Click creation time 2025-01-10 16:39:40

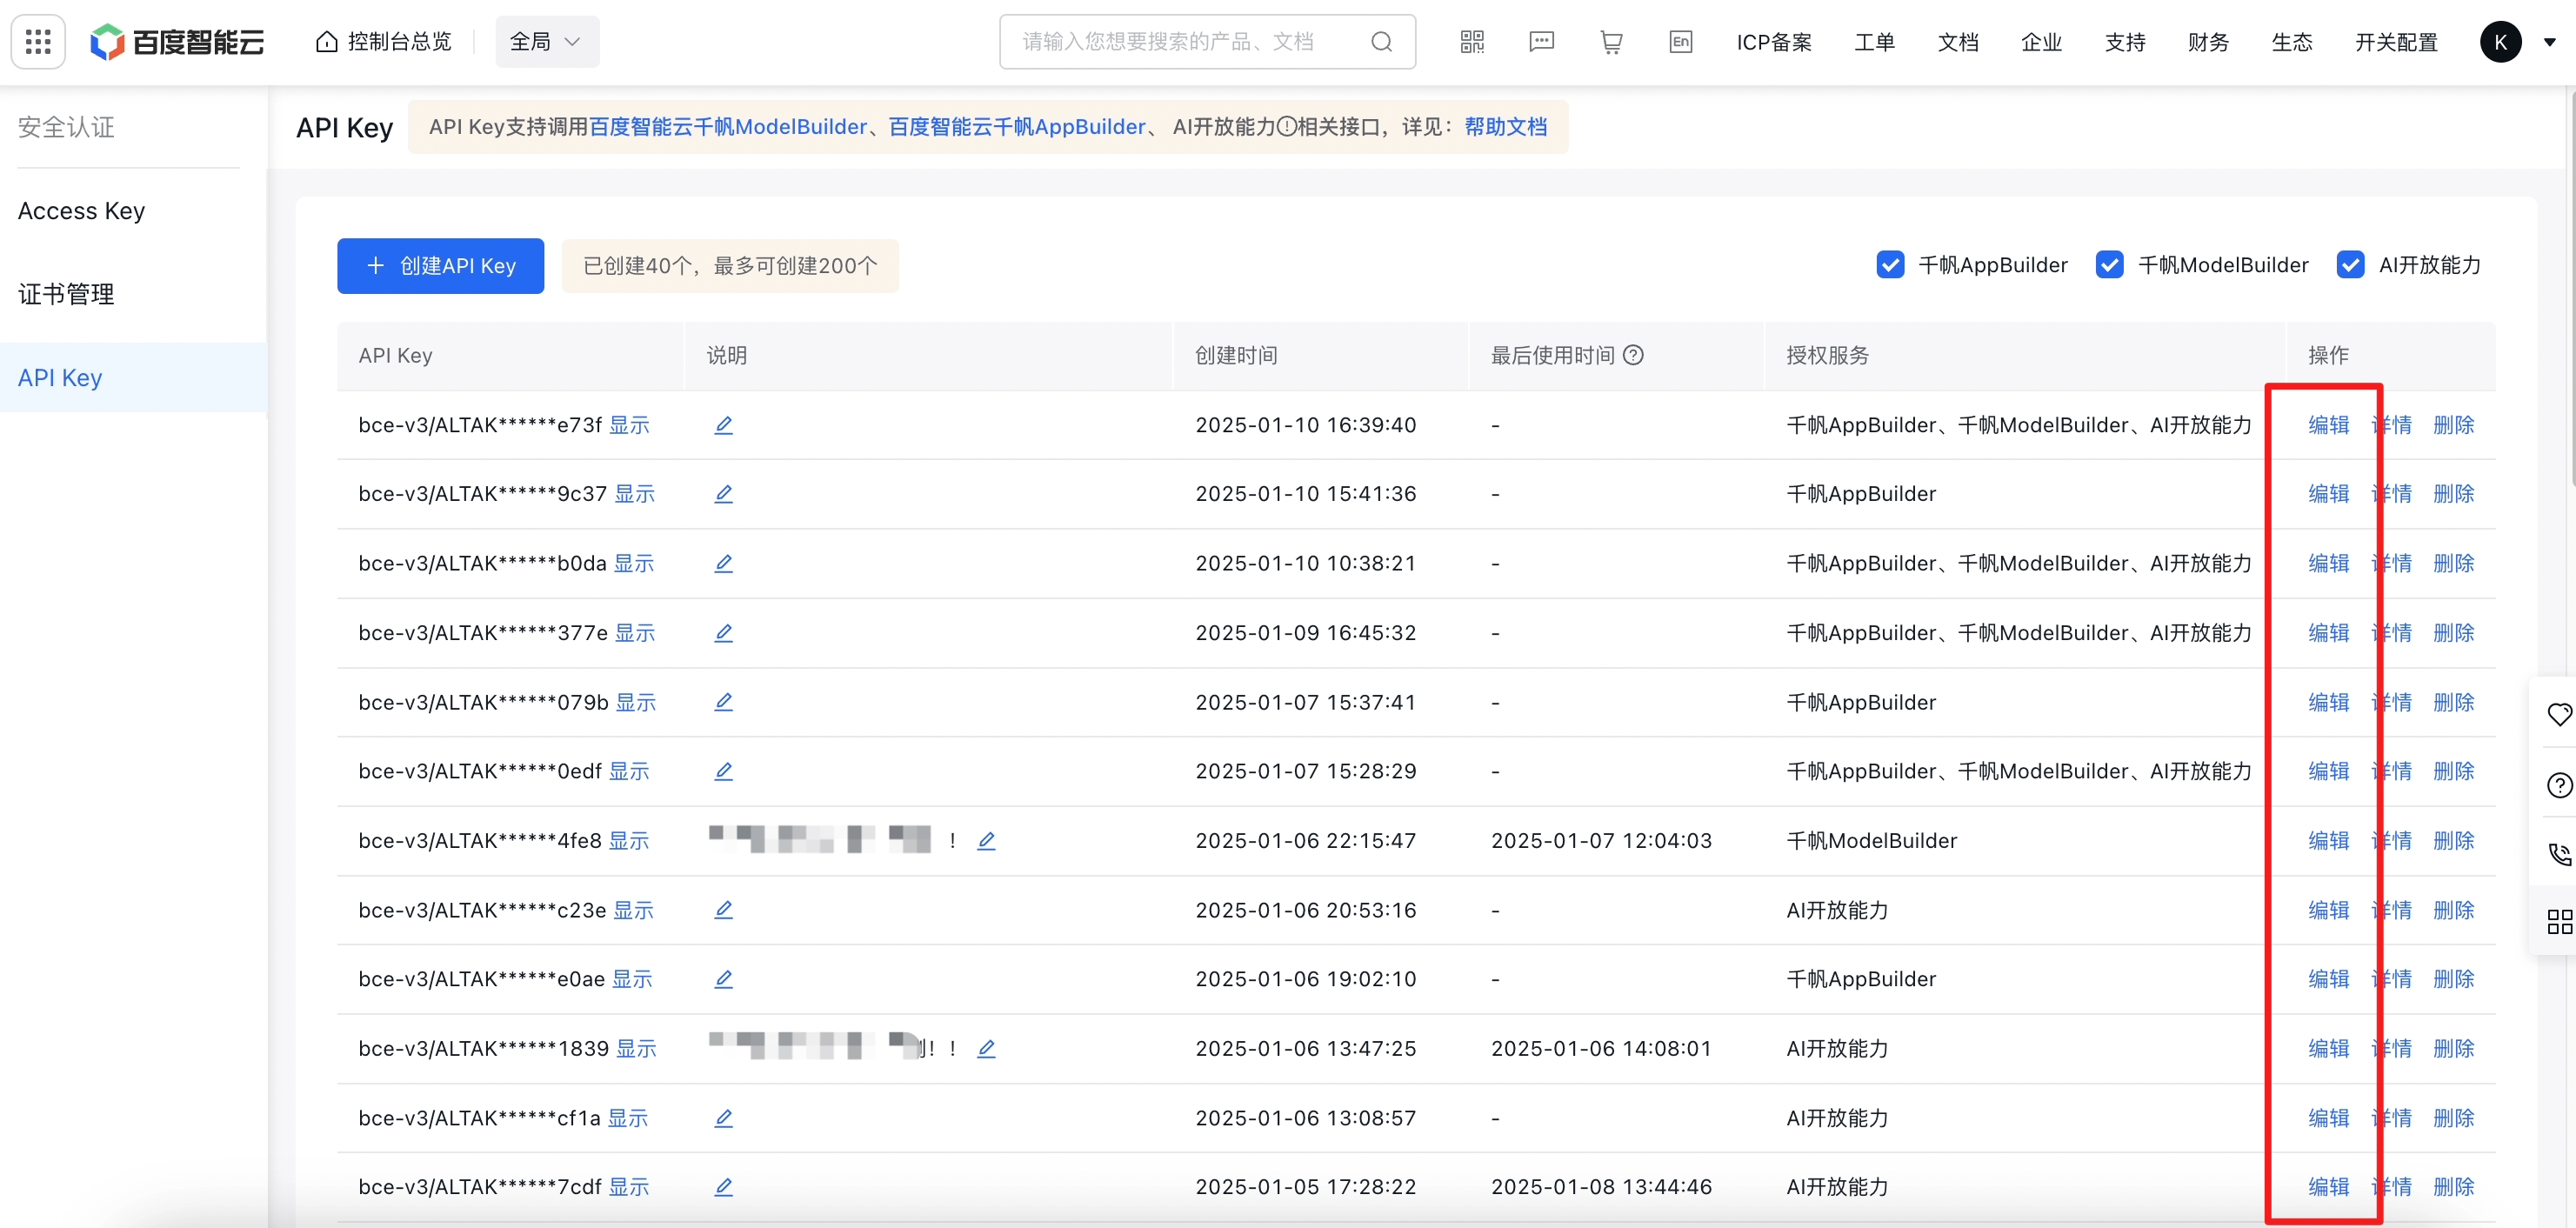pyautogui.click(x=1306, y=425)
